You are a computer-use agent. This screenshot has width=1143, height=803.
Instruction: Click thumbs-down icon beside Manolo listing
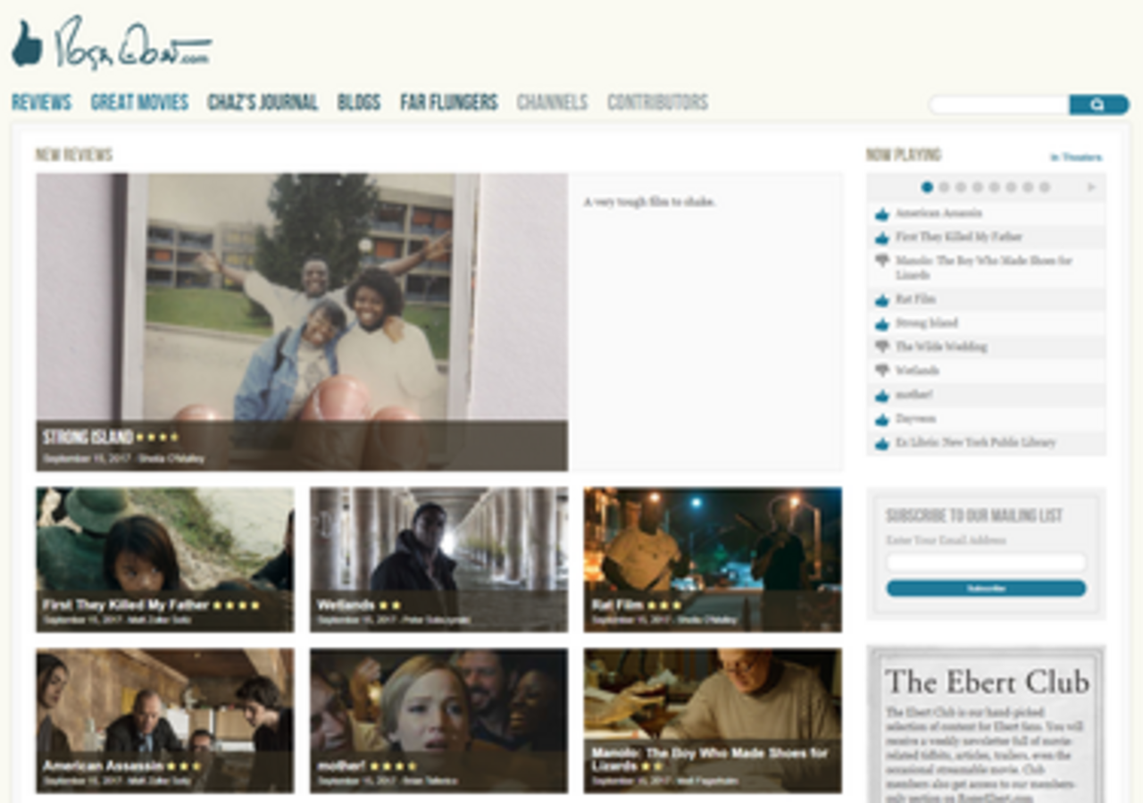[x=882, y=261]
